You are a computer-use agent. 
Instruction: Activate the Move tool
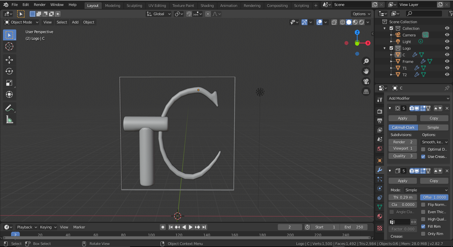click(9, 60)
